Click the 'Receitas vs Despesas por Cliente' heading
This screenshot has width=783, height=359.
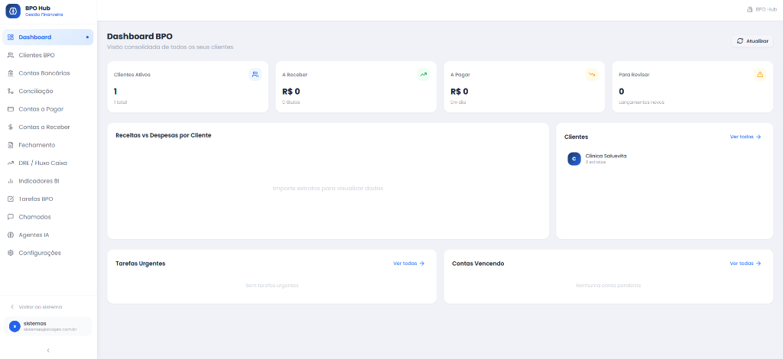point(164,135)
